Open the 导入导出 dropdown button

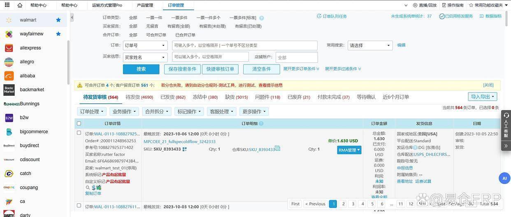tap(483, 97)
